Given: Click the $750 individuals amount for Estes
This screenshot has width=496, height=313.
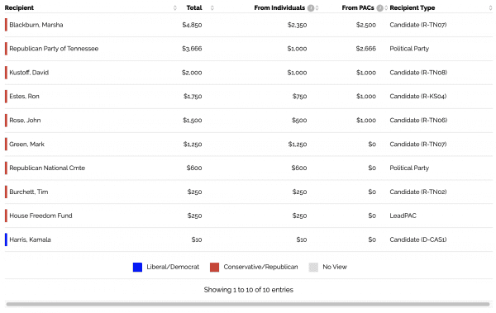Looking at the screenshot, I should (299, 97).
